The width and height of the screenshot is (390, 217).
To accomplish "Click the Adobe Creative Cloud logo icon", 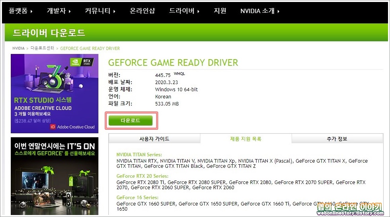I will coord(53,127).
